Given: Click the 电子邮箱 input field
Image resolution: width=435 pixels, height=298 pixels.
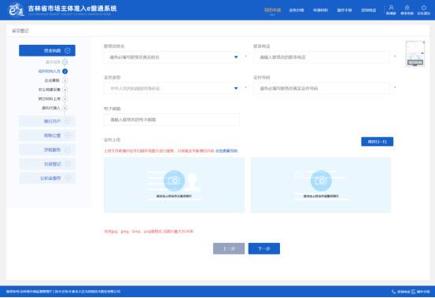Looking at the screenshot, I should (x=172, y=120).
